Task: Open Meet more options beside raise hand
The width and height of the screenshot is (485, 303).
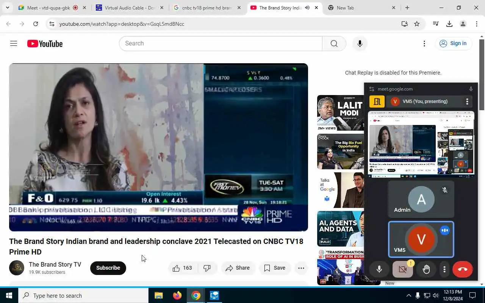Action: coord(444,269)
